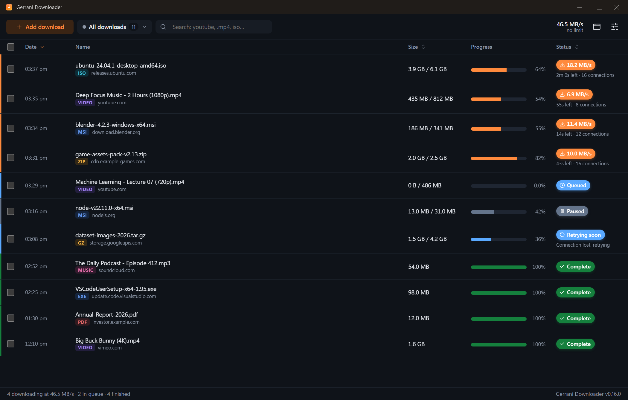Click the ZIP tag on the game-assets-pack row
Viewport: 628px width, 400px height.
tap(82, 162)
